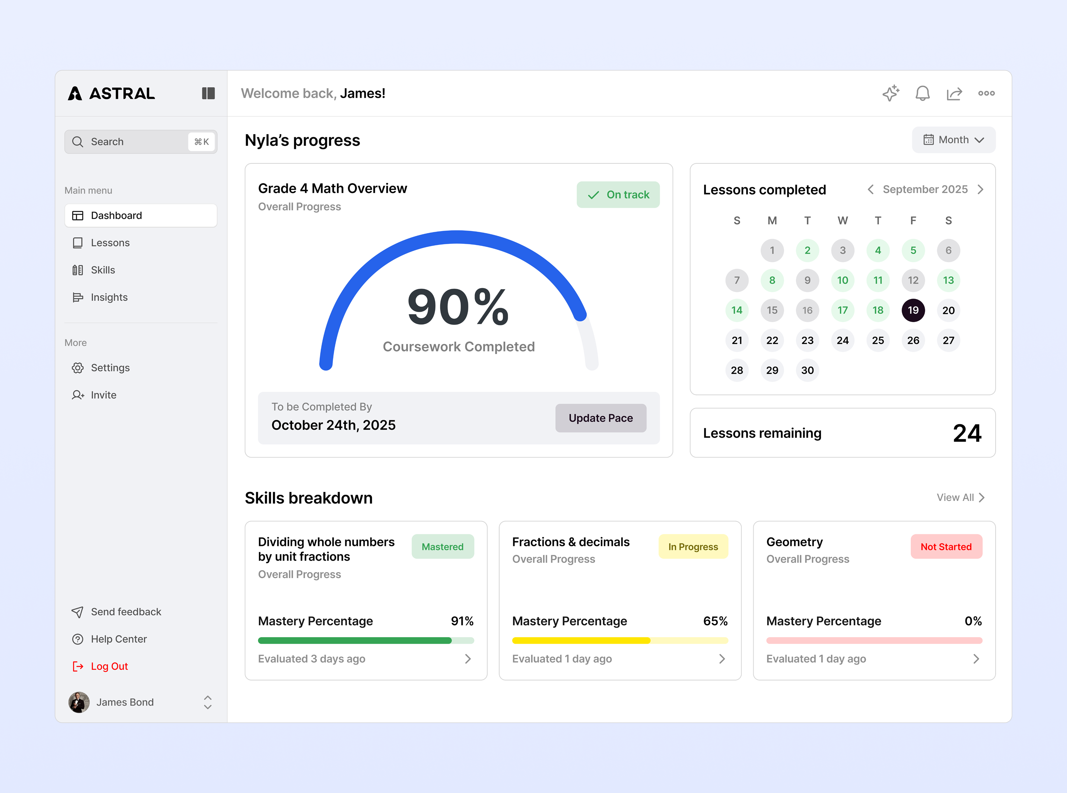Open Insights in main menu
The width and height of the screenshot is (1067, 793).
point(109,297)
